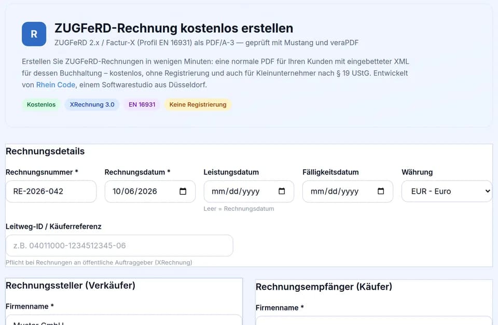Open calendar picker for Leistungsdatum
Viewport: 498px width, 325px height.
(x=282, y=191)
